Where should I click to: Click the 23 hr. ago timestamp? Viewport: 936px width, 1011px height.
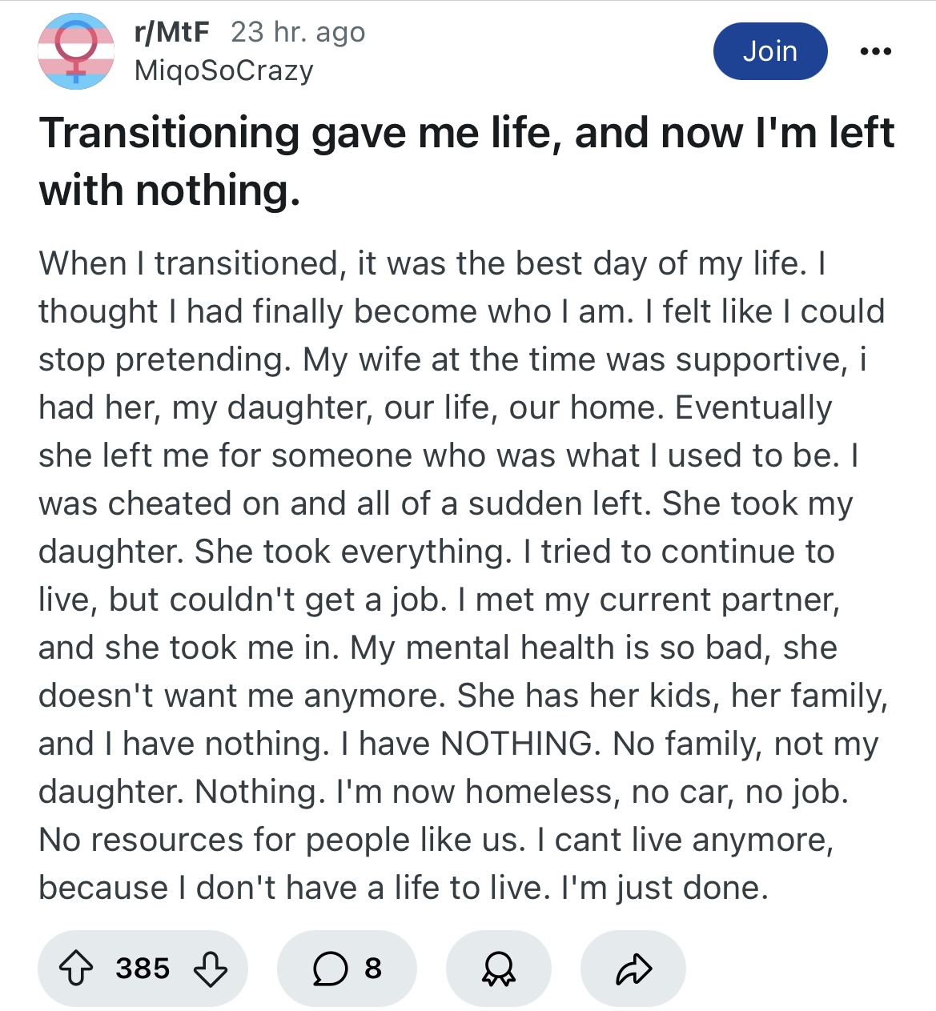pyautogui.click(x=298, y=32)
